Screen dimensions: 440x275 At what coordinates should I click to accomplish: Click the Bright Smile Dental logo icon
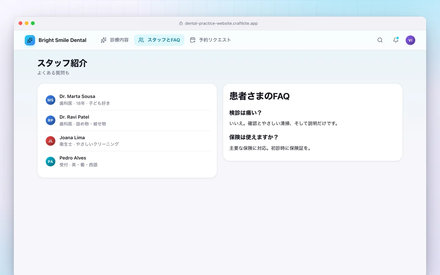click(30, 40)
